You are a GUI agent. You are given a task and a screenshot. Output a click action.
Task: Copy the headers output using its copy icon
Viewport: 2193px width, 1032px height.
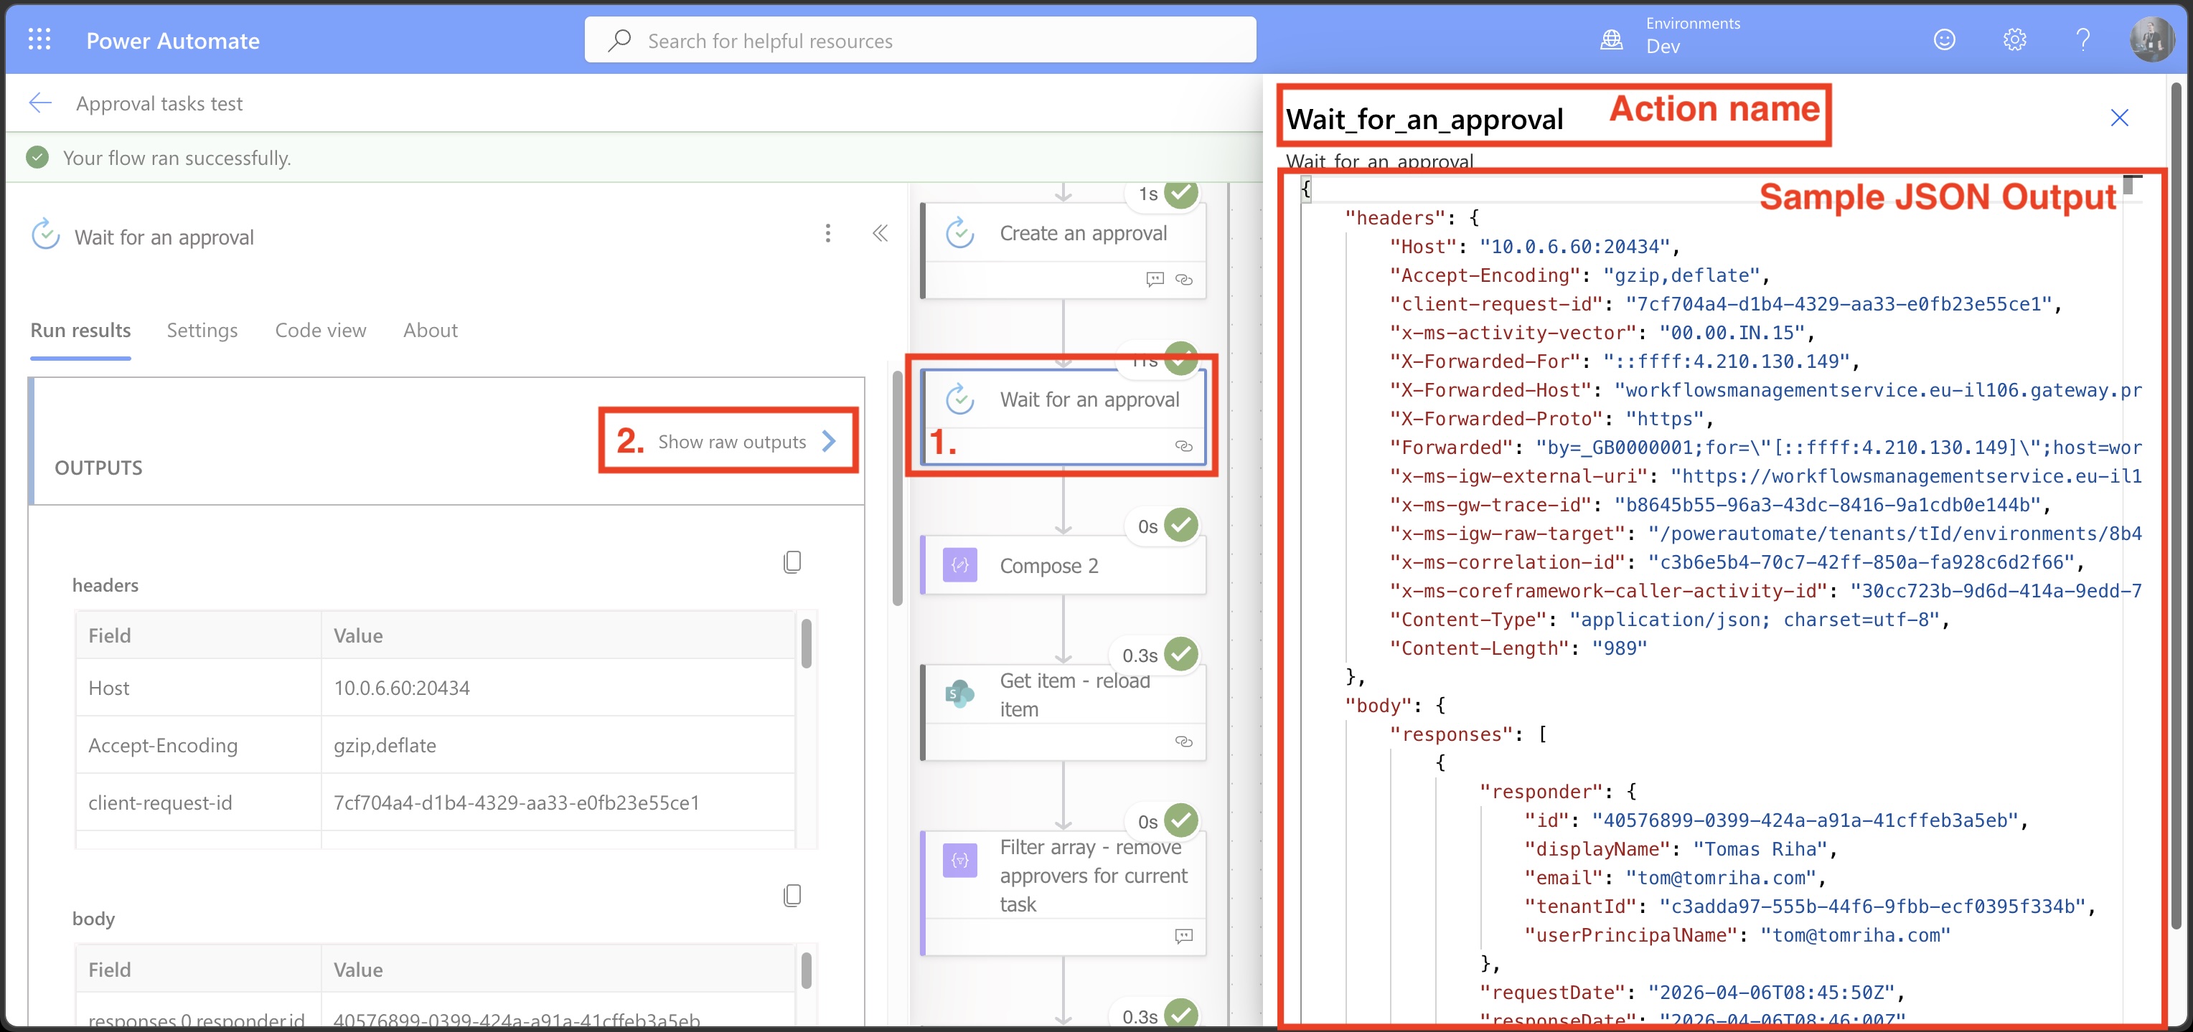(x=792, y=561)
